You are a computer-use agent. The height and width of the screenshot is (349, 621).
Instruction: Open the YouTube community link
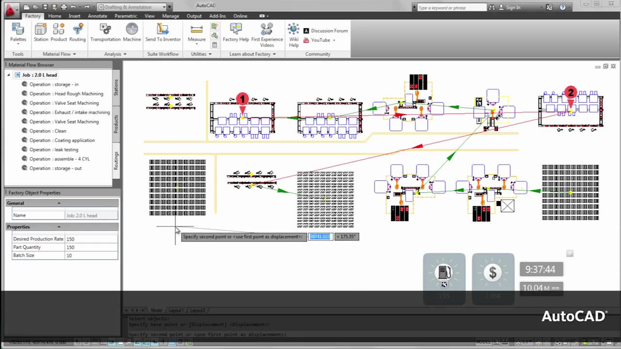tap(317, 40)
